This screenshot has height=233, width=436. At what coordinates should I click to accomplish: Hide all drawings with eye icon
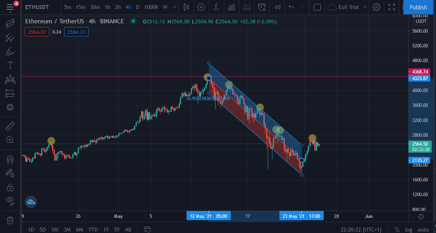point(10,200)
